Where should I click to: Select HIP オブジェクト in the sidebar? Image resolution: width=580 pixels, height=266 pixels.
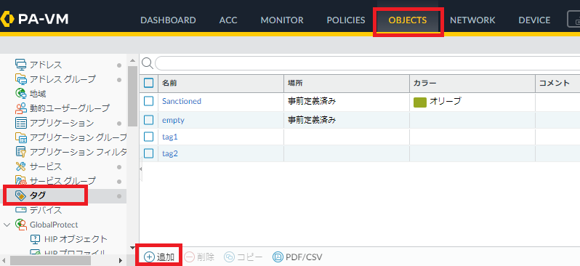tap(76, 239)
